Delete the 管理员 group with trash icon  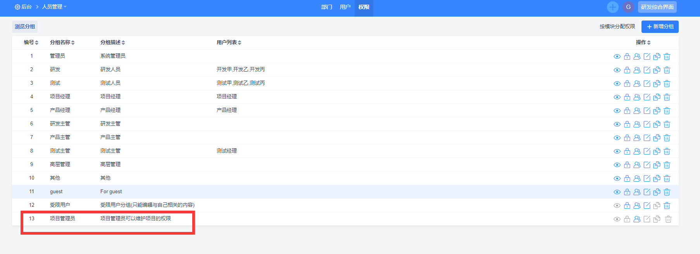tap(667, 57)
